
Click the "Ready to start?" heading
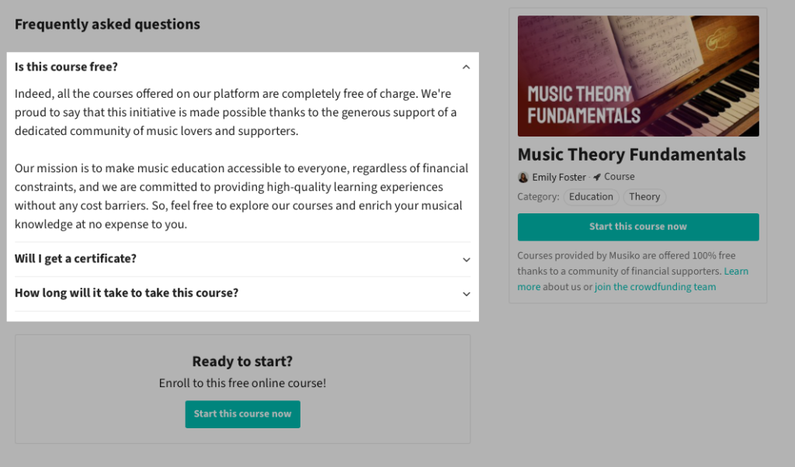[x=242, y=361]
